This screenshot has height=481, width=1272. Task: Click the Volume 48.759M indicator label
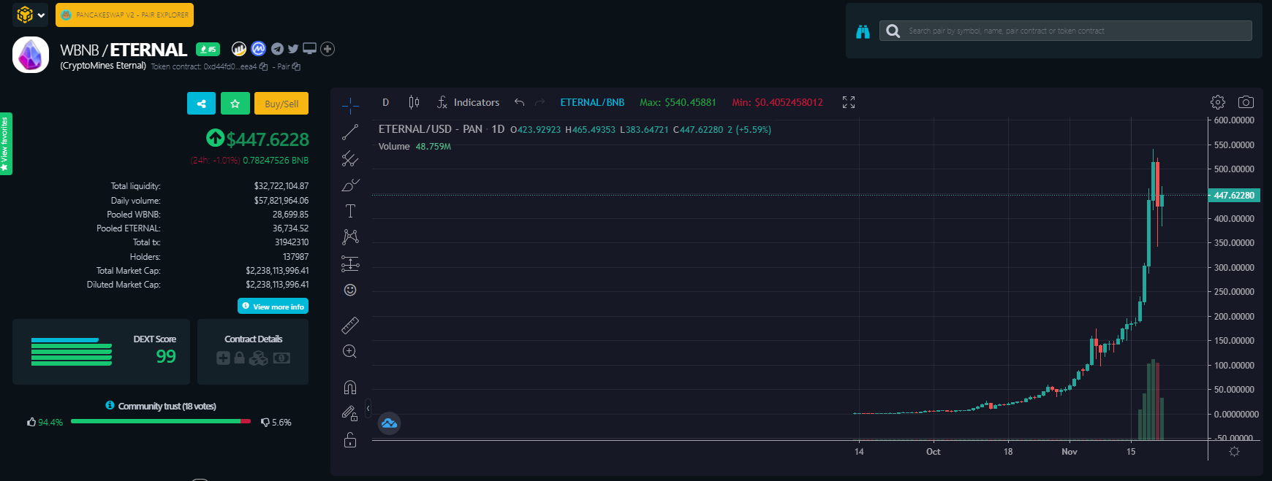(x=414, y=147)
